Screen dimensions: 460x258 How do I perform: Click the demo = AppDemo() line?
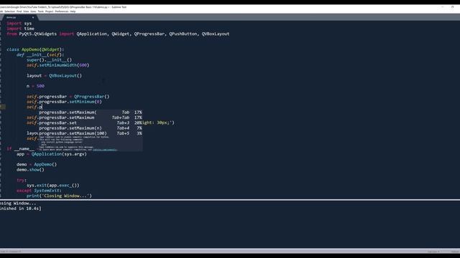point(37,165)
